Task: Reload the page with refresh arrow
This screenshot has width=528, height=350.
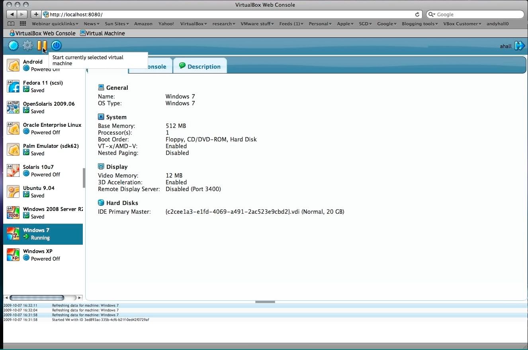Action: [x=417, y=14]
